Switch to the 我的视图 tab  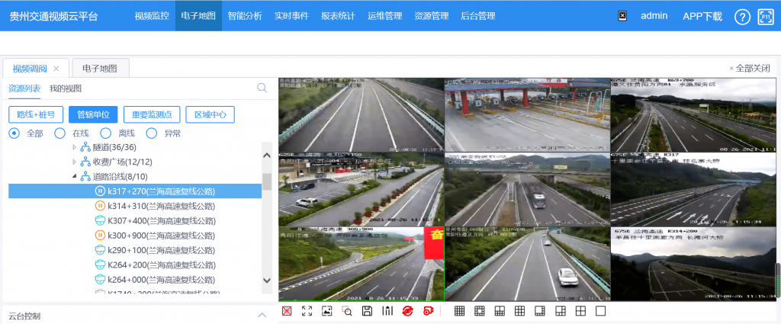[66, 88]
